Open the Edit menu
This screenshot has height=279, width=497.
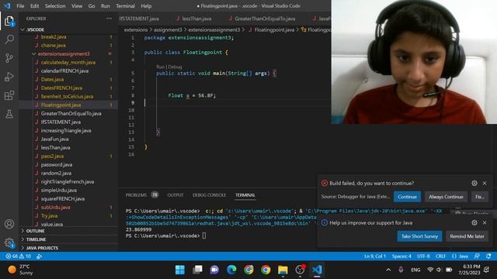[34, 5]
